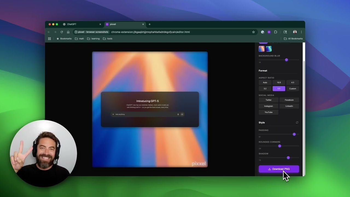Image resolution: width=350 pixels, height=197 pixels.
Task: Select the 16:9 aspect ratio
Action: tap(279, 82)
